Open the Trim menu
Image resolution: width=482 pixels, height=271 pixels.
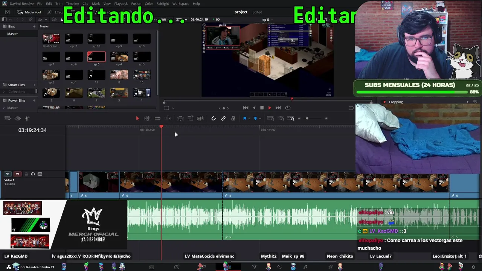[x=59, y=3]
